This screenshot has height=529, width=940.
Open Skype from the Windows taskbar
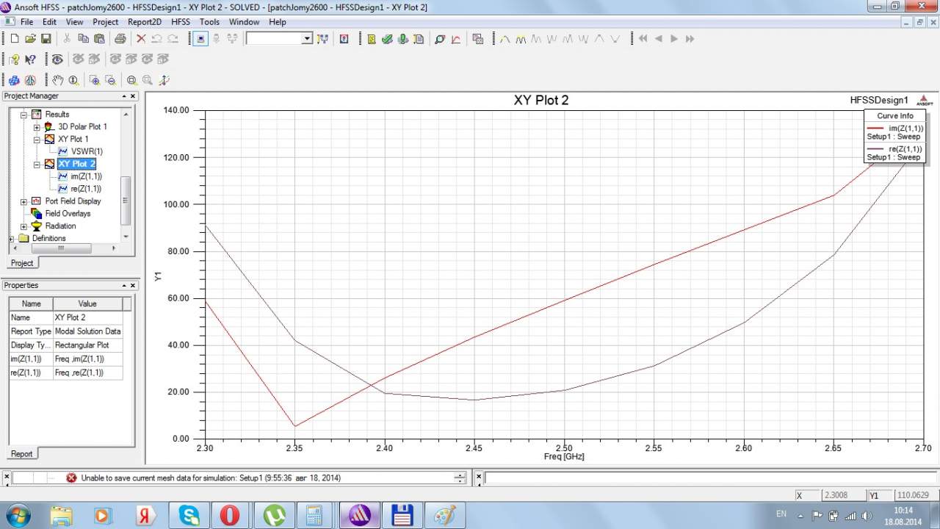(x=189, y=515)
